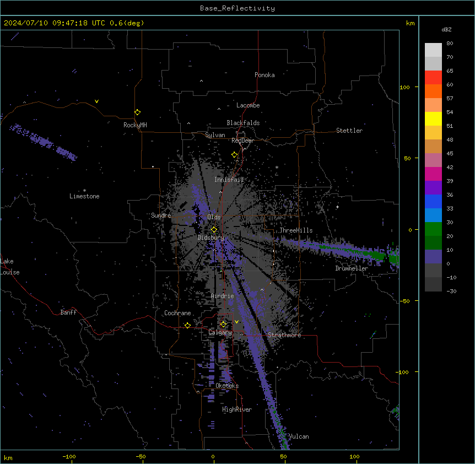Pick the slate-violet 0–10 dBZ legend swatch
Viewport: 475px width, 464px height.
[433, 257]
